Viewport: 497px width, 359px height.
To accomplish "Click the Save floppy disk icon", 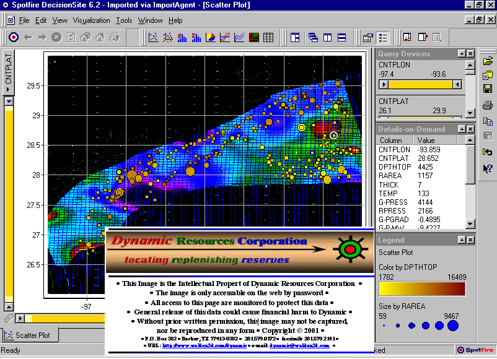I will [488, 89].
